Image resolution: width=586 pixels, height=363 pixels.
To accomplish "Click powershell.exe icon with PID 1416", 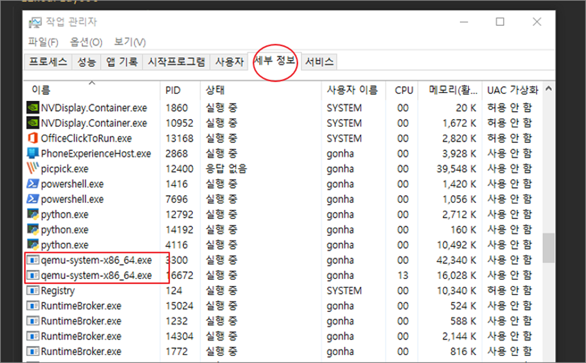I will click(x=32, y=184).
